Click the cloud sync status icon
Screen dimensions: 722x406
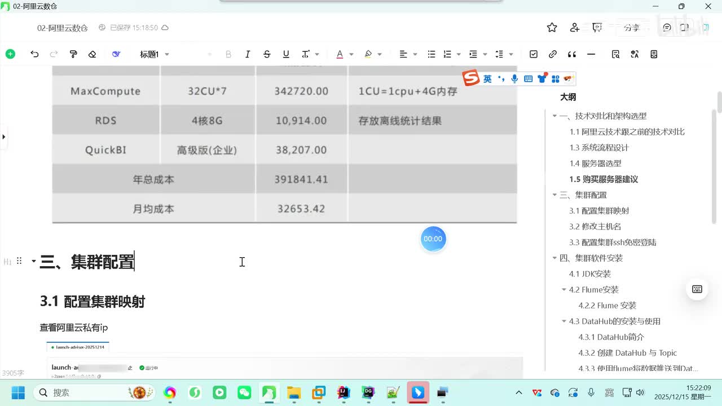(165, 28)
